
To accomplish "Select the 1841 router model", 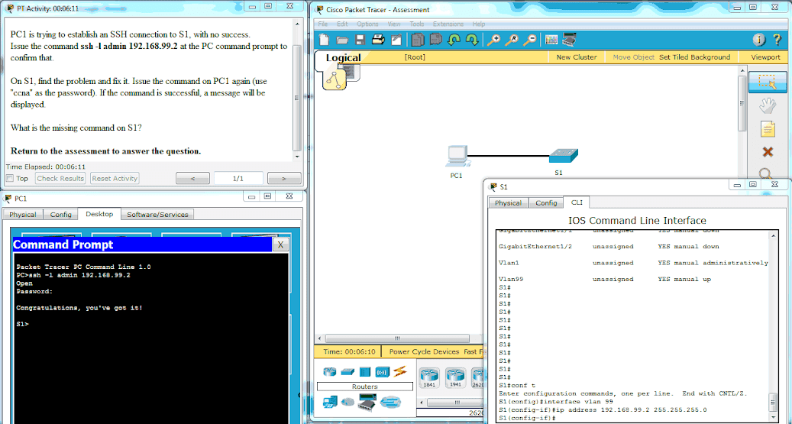I will tap(428, 377).
